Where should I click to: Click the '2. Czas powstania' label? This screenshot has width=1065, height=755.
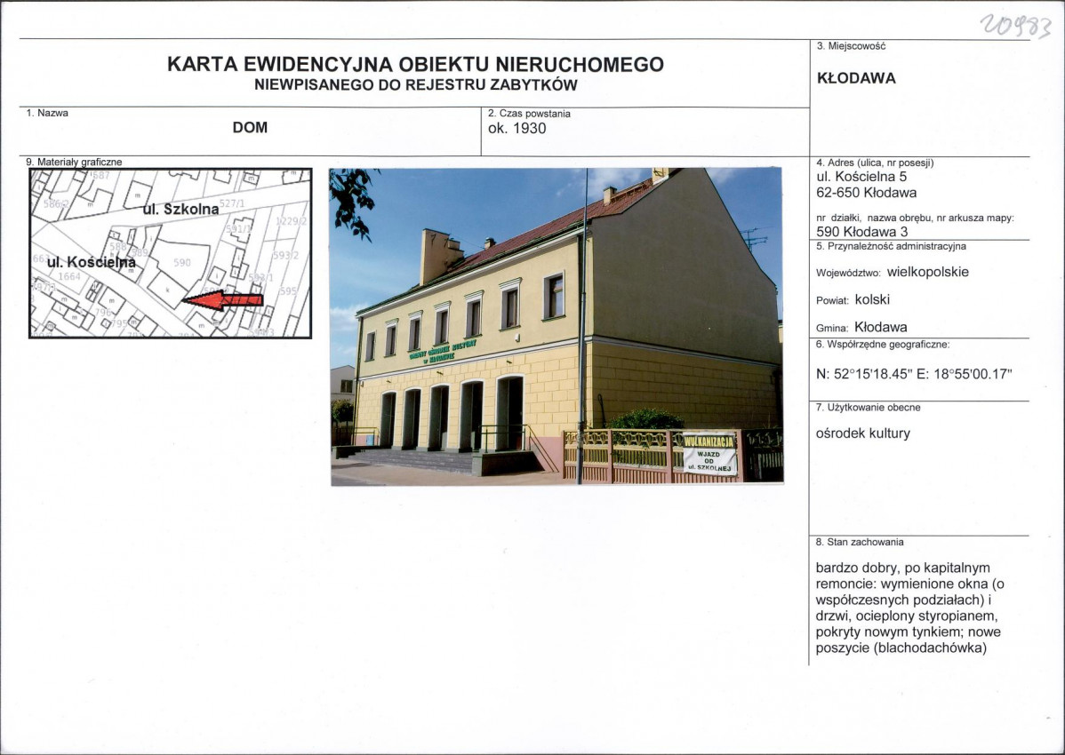click(529, 114)
